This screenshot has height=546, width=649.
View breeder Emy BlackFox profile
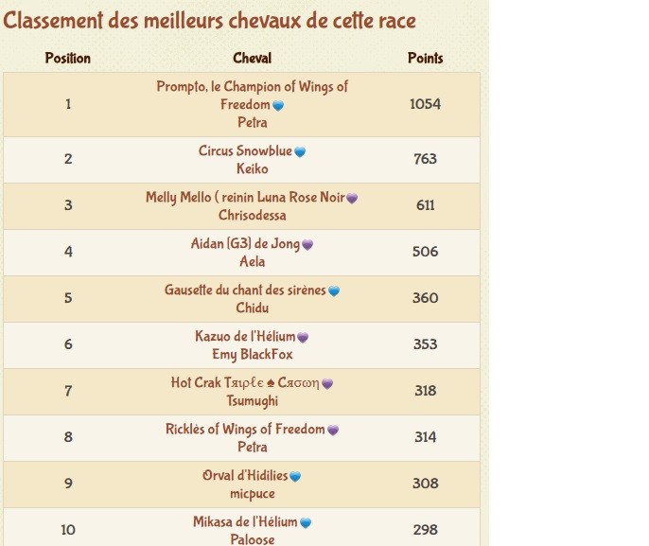[252, 355]
